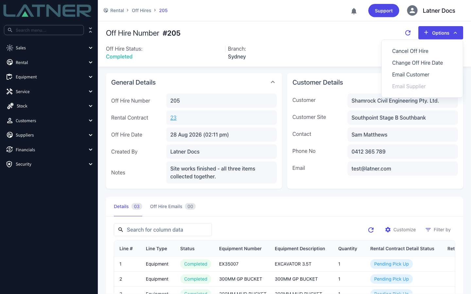Viewport: 471px width, 294px height.
Task: Click the Security shield icon
Action: tap(9, 164)
